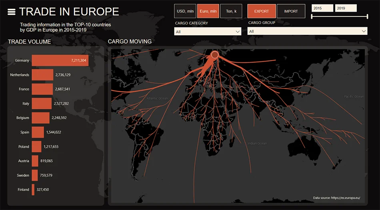Open the hamburger menu beside Trade in Europe
380x210 pixels.
pyautogui.click(x=11, y=12)
